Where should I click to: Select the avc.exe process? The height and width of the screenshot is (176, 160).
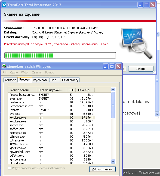[51, 114]
